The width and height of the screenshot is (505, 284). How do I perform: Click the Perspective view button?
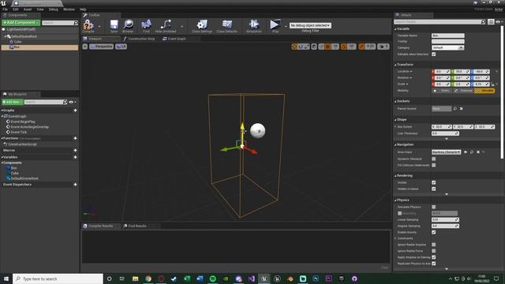(102, 47)
